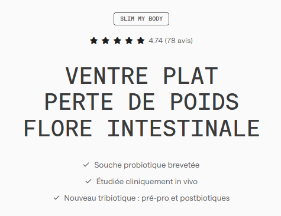
Task: Click the Étudiée cliniquement in vivo text
Action: 147,181
